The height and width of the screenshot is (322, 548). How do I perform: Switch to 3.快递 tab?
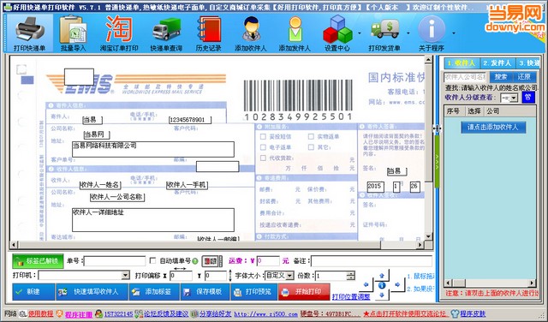coord(528,63)
